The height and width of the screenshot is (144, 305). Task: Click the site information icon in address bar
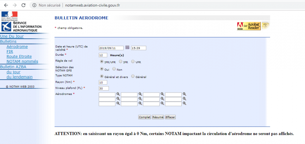click(34, 5)
